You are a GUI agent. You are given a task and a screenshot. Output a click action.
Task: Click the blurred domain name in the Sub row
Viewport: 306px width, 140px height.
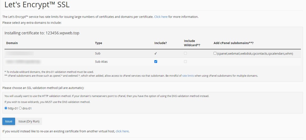coord(20,53)
